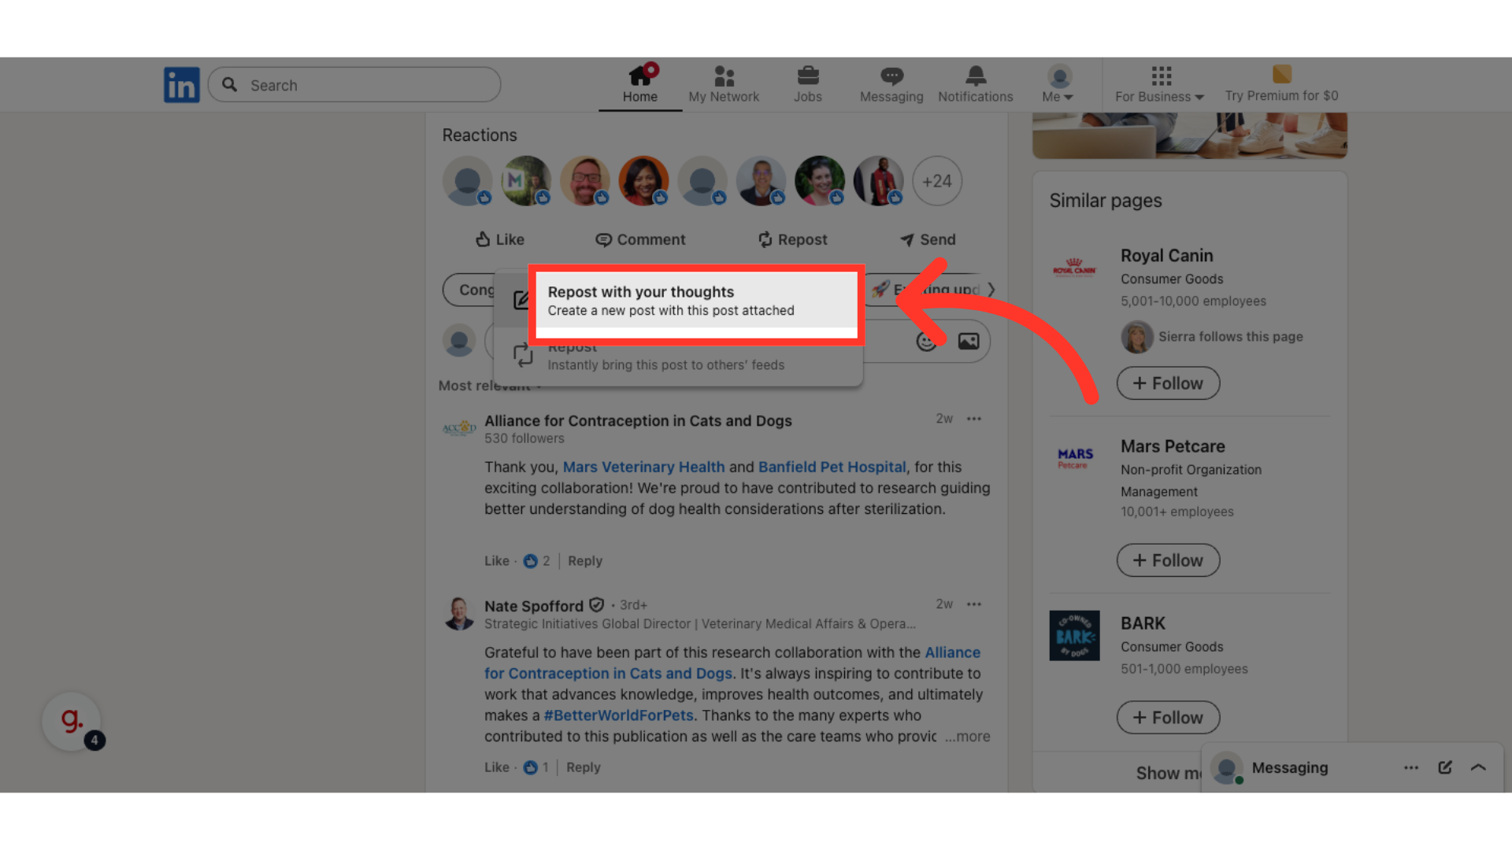Click the add photo icon in comment box

[968, 341]
